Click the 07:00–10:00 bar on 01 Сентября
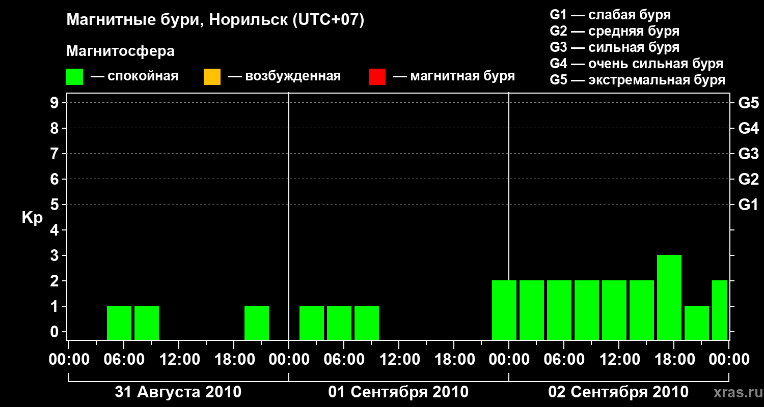Image resolution: width=764 pixels, height=407 pixels. pyautogui.click(x=367, y=323)
